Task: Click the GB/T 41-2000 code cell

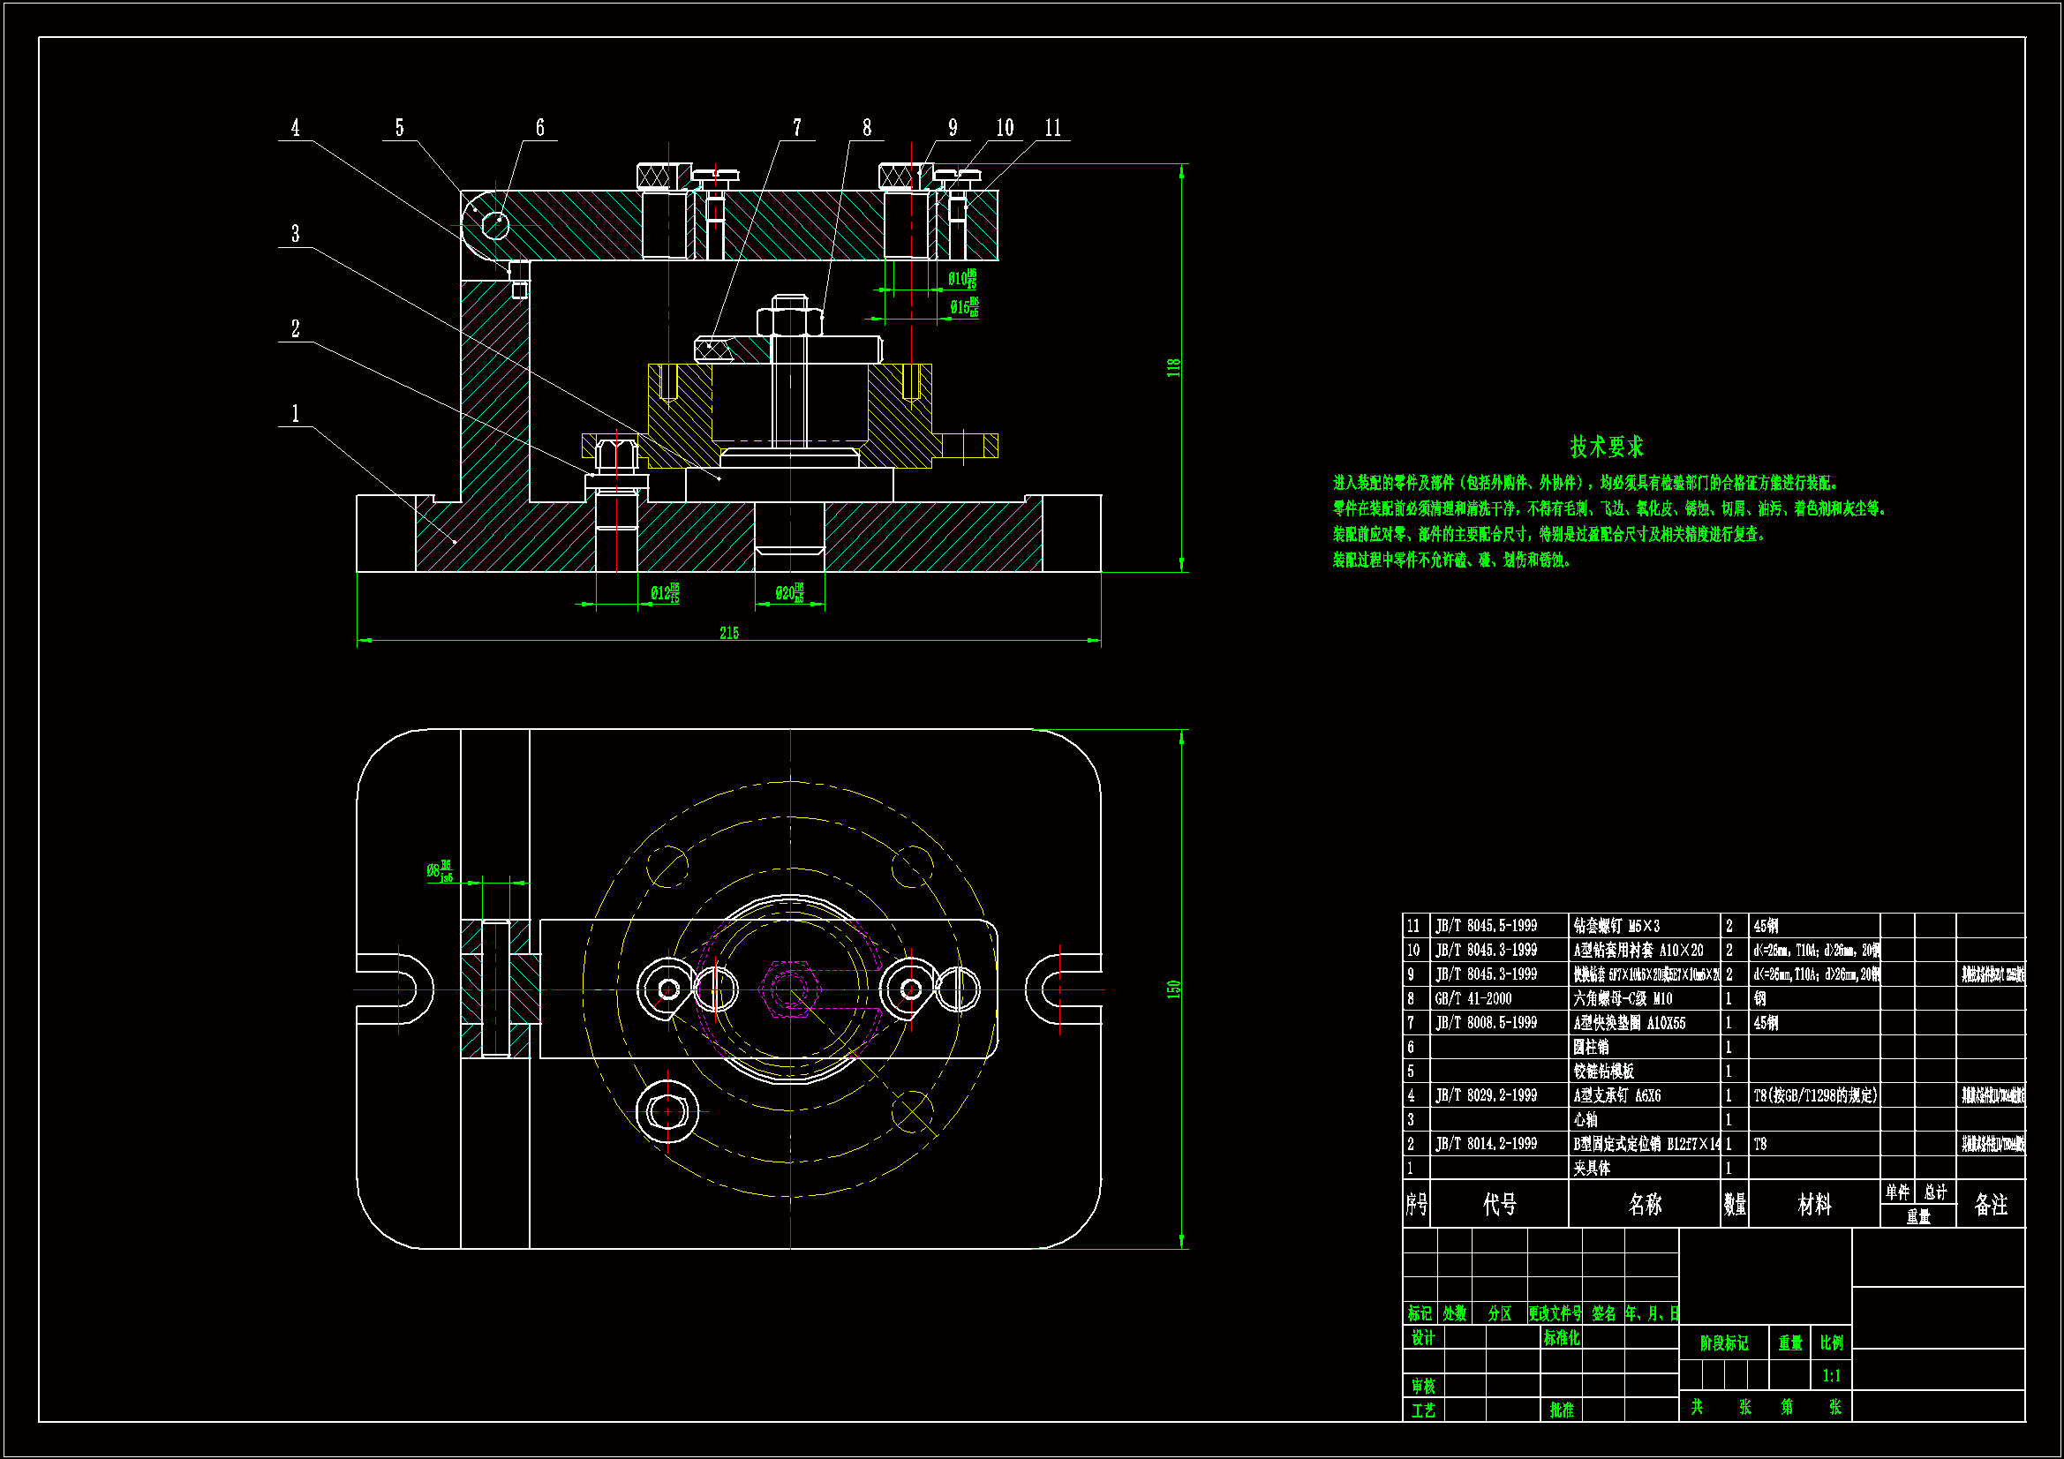Action: pyautogui.click(x=1473, y=999)
